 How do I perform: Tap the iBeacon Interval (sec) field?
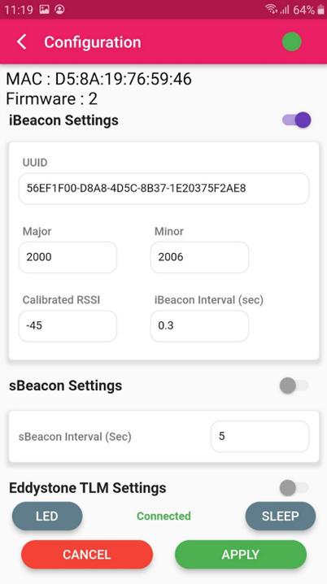(x=199, y=326)
